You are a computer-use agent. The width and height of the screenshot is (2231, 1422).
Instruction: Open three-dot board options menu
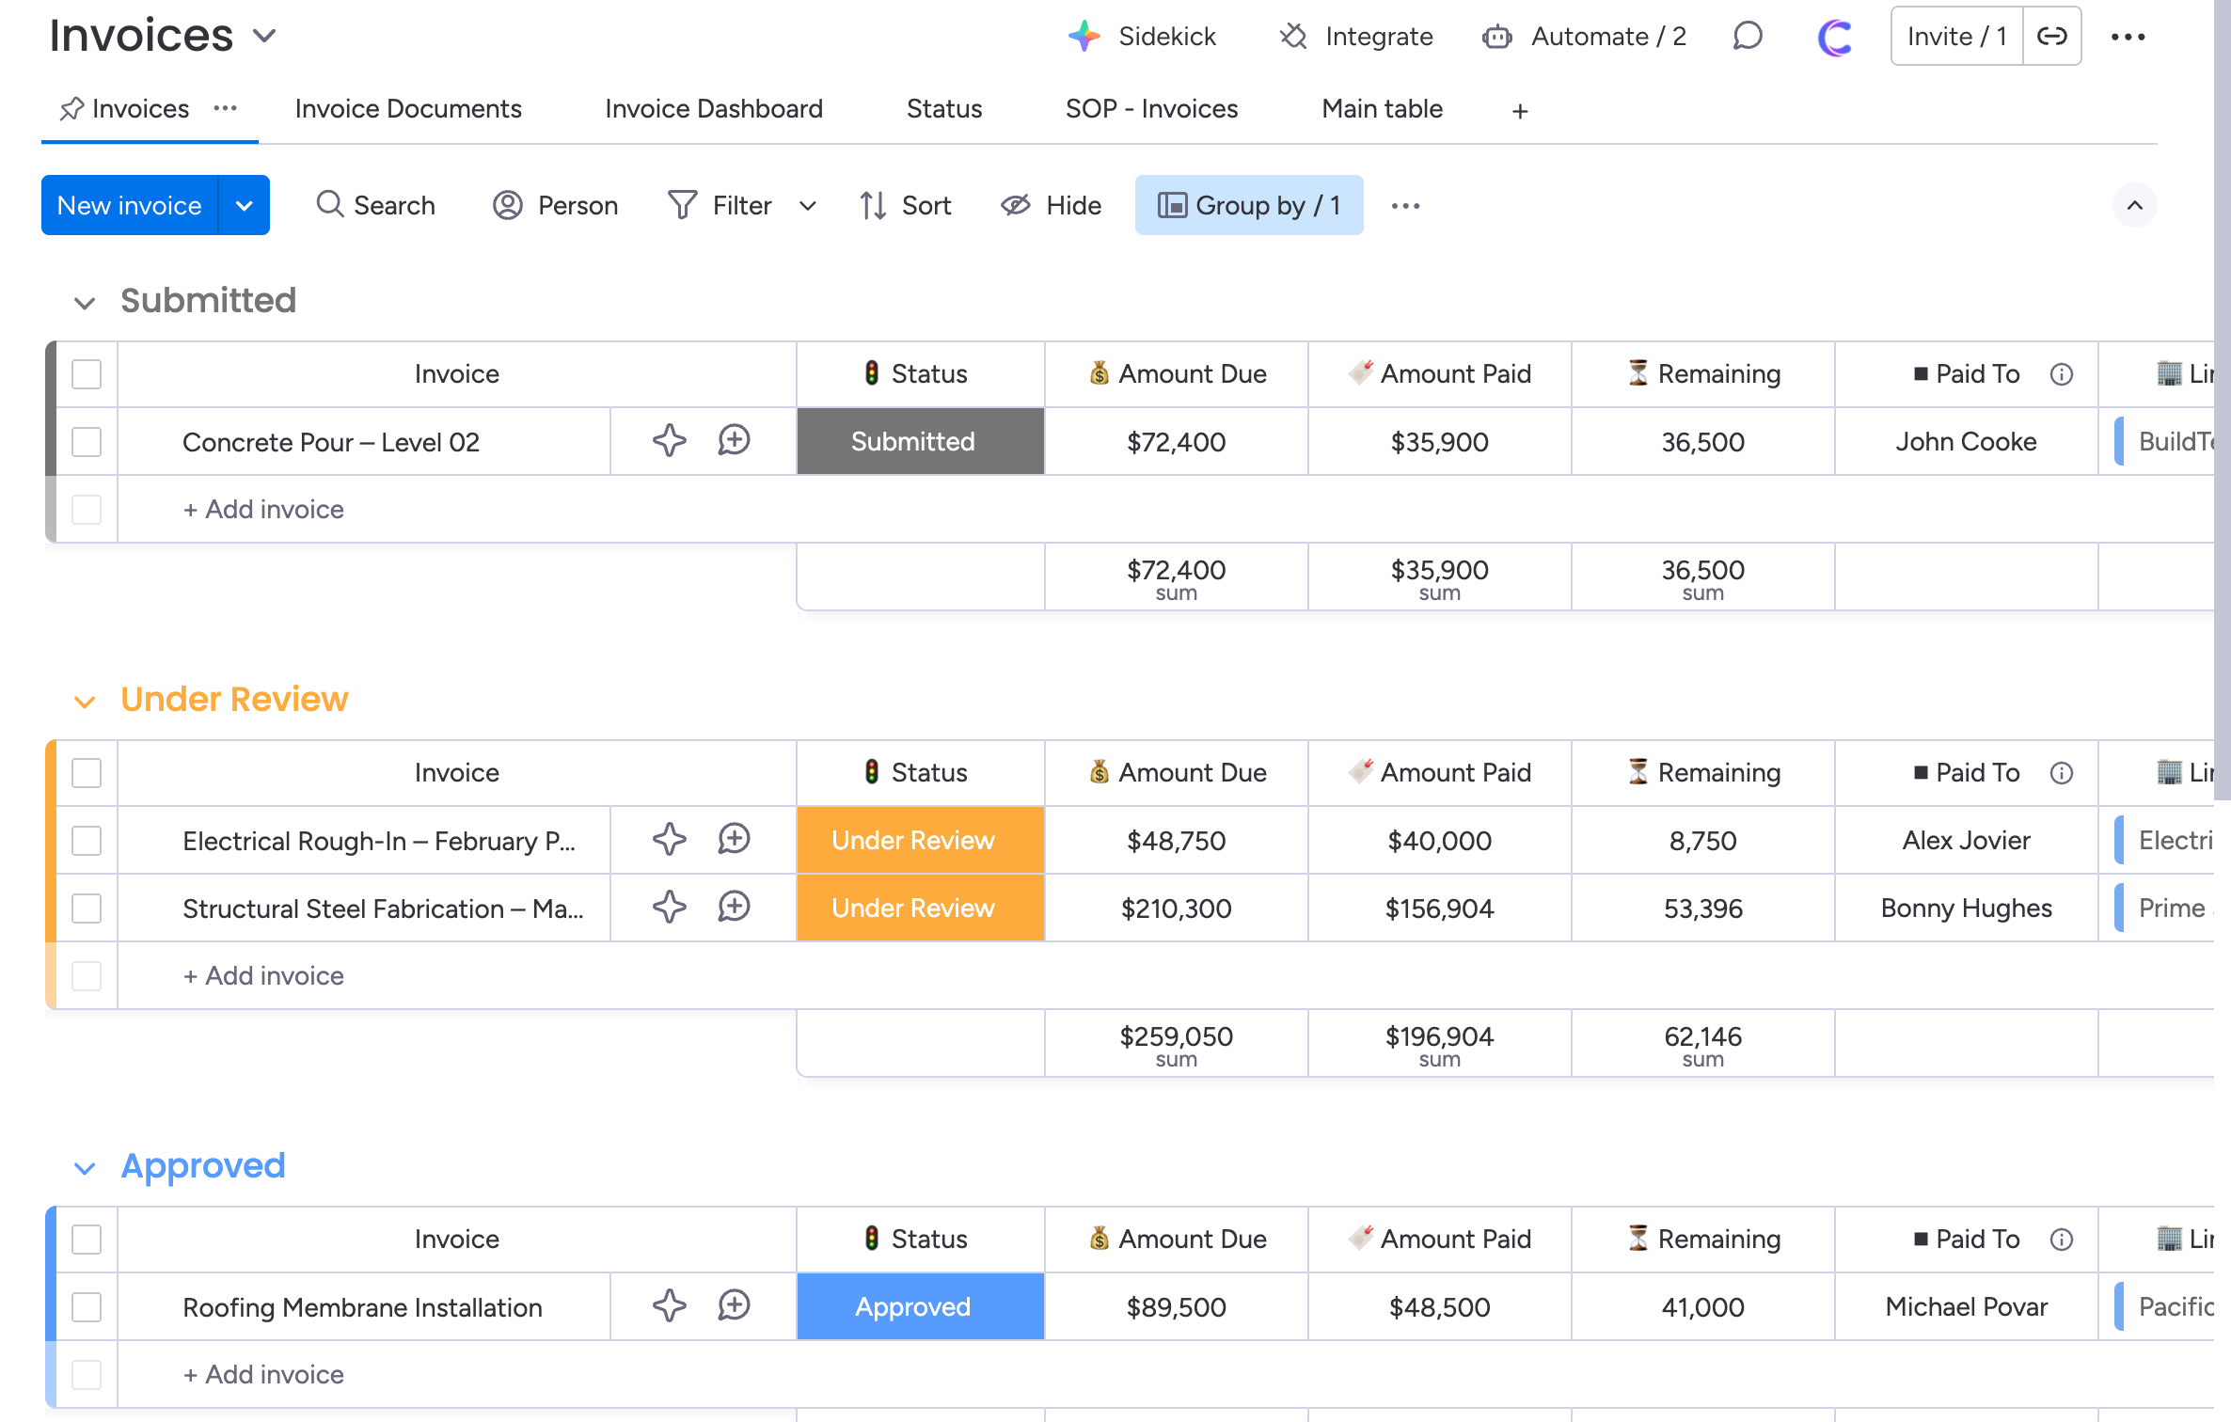coord(2128,37)
